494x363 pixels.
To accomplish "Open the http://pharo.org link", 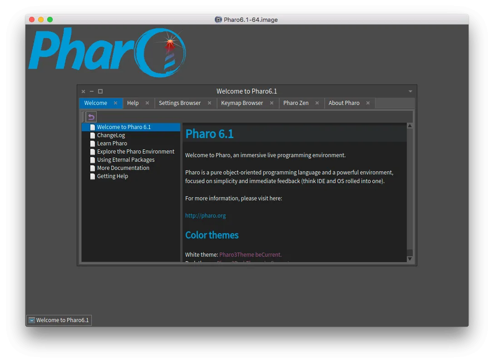I will tap(205, 215).
